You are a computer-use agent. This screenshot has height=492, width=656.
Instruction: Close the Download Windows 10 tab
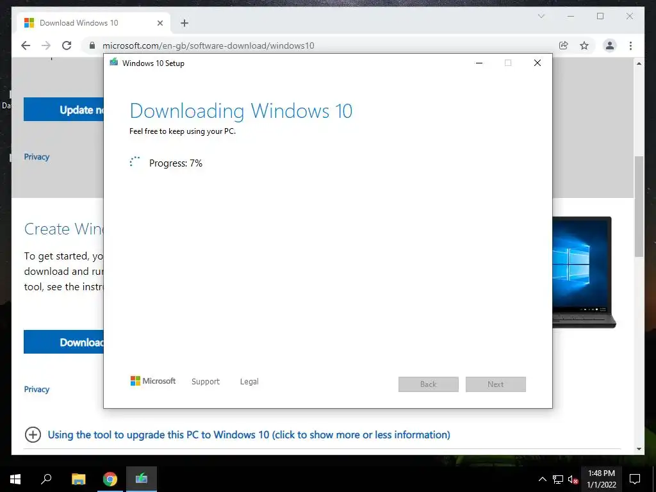tap(160, 23)
